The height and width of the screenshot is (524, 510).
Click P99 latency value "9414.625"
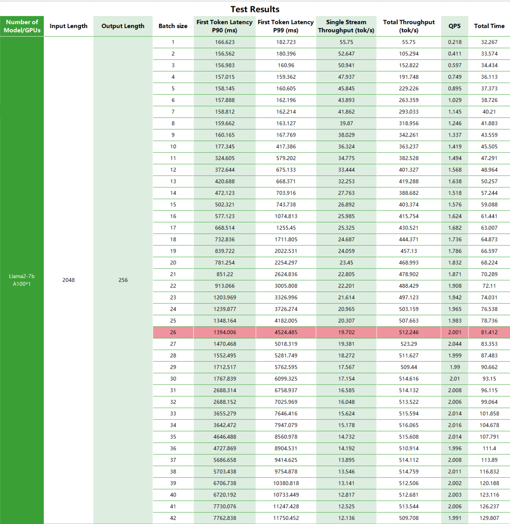click(286, 460)
